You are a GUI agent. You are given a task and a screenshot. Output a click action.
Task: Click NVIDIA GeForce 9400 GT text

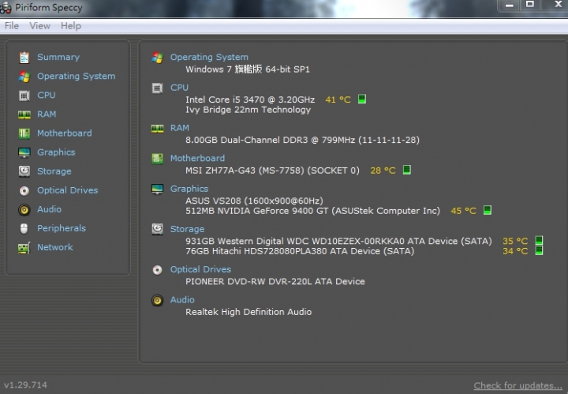(312, 211)
